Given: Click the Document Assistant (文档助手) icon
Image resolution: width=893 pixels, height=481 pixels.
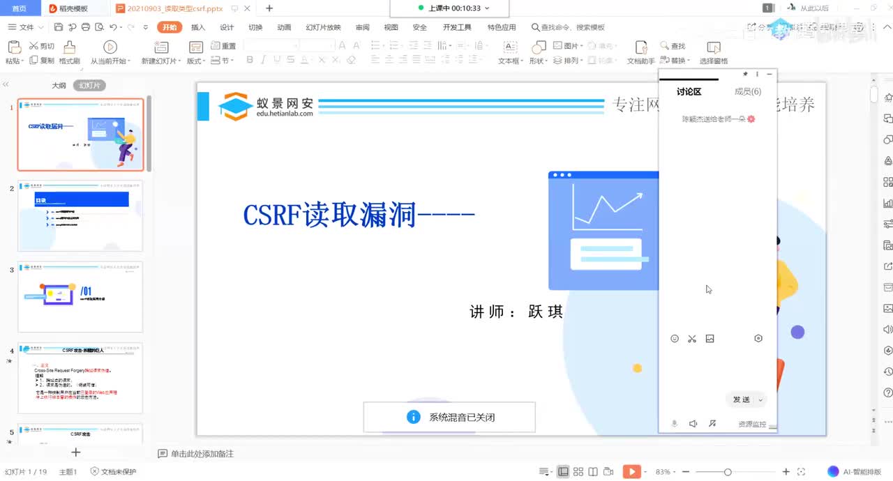Looking at the screenshot, I should click(641, 47).
